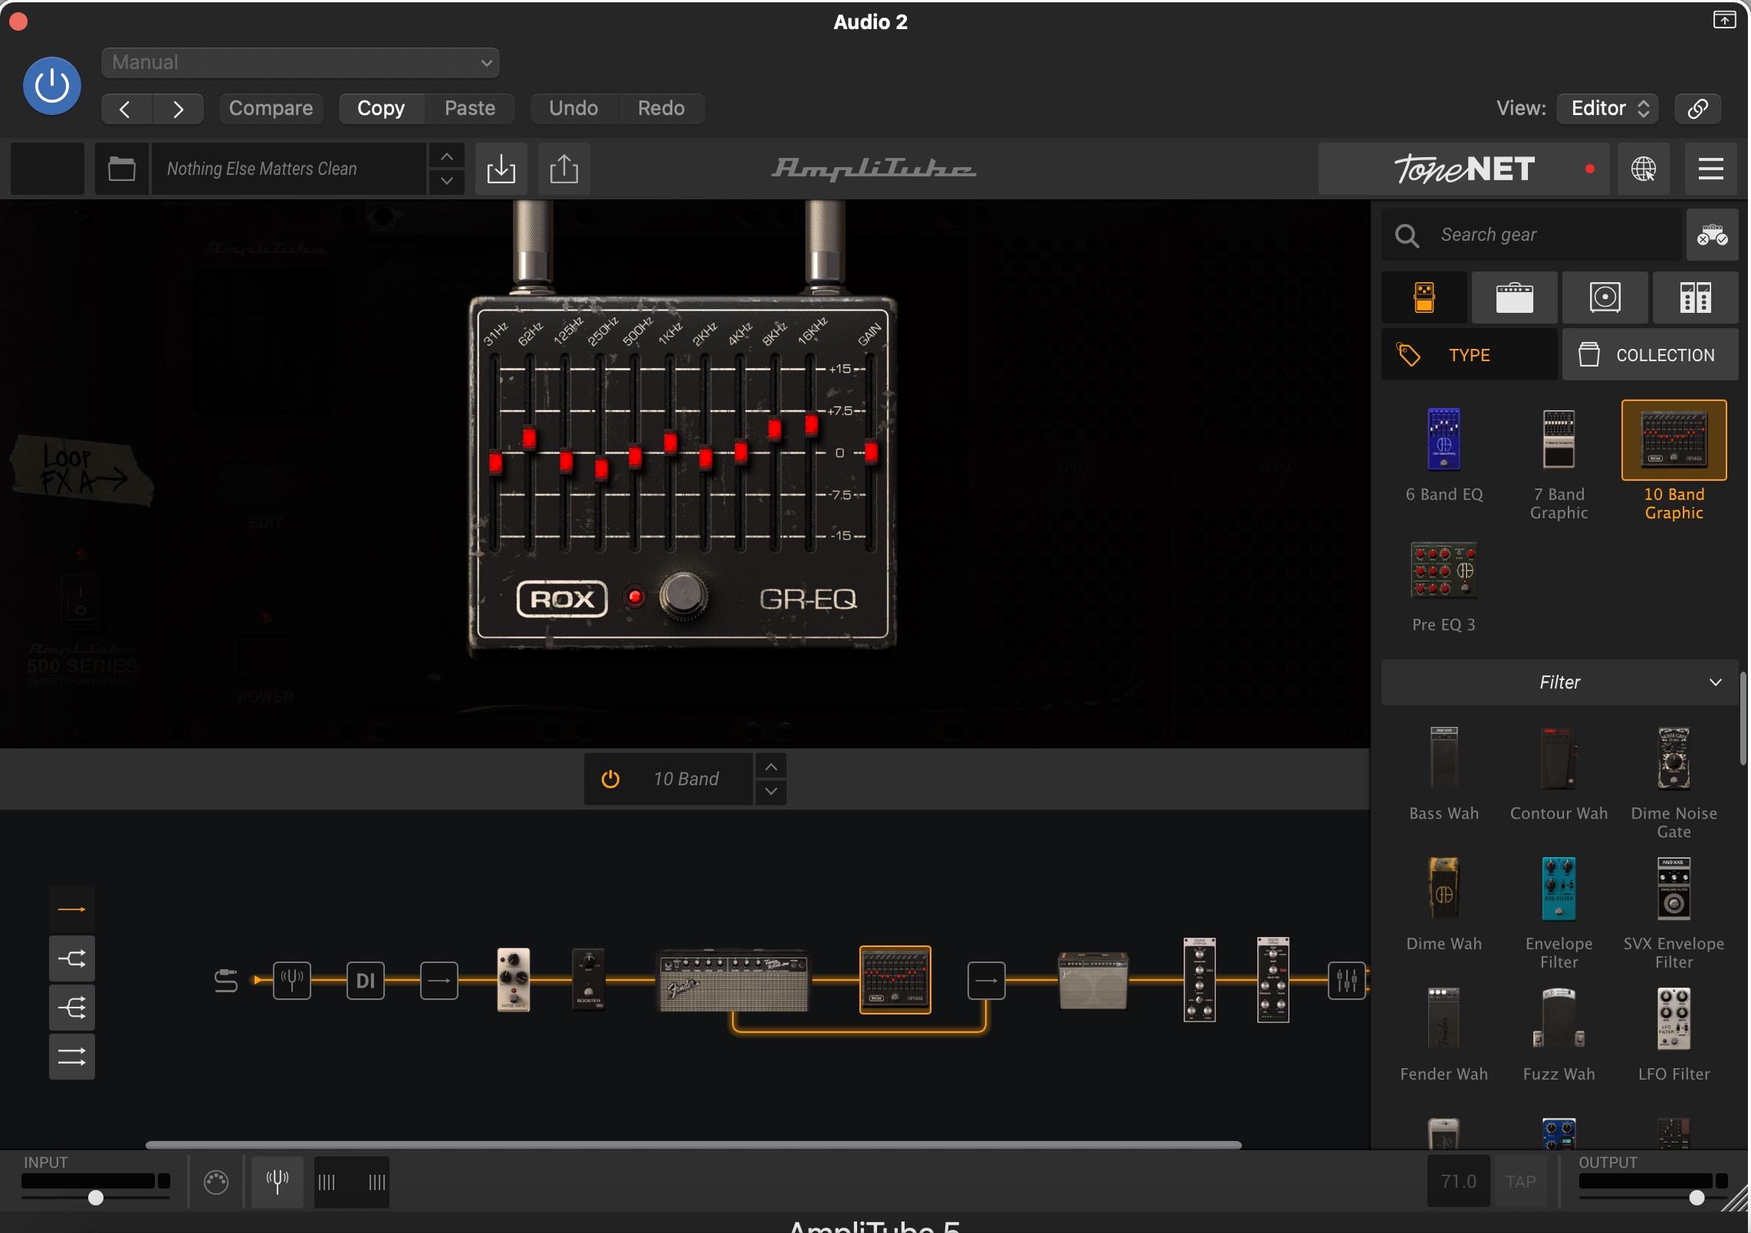Open the View Editor dropdown
The height and width of the screenshot is (1233, 1751).
coord(1608,109)
